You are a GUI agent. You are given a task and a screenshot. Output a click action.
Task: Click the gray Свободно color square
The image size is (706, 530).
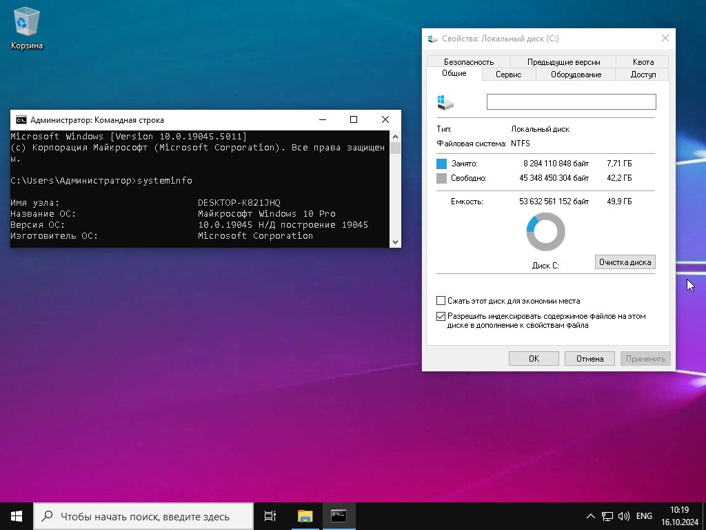441,178
